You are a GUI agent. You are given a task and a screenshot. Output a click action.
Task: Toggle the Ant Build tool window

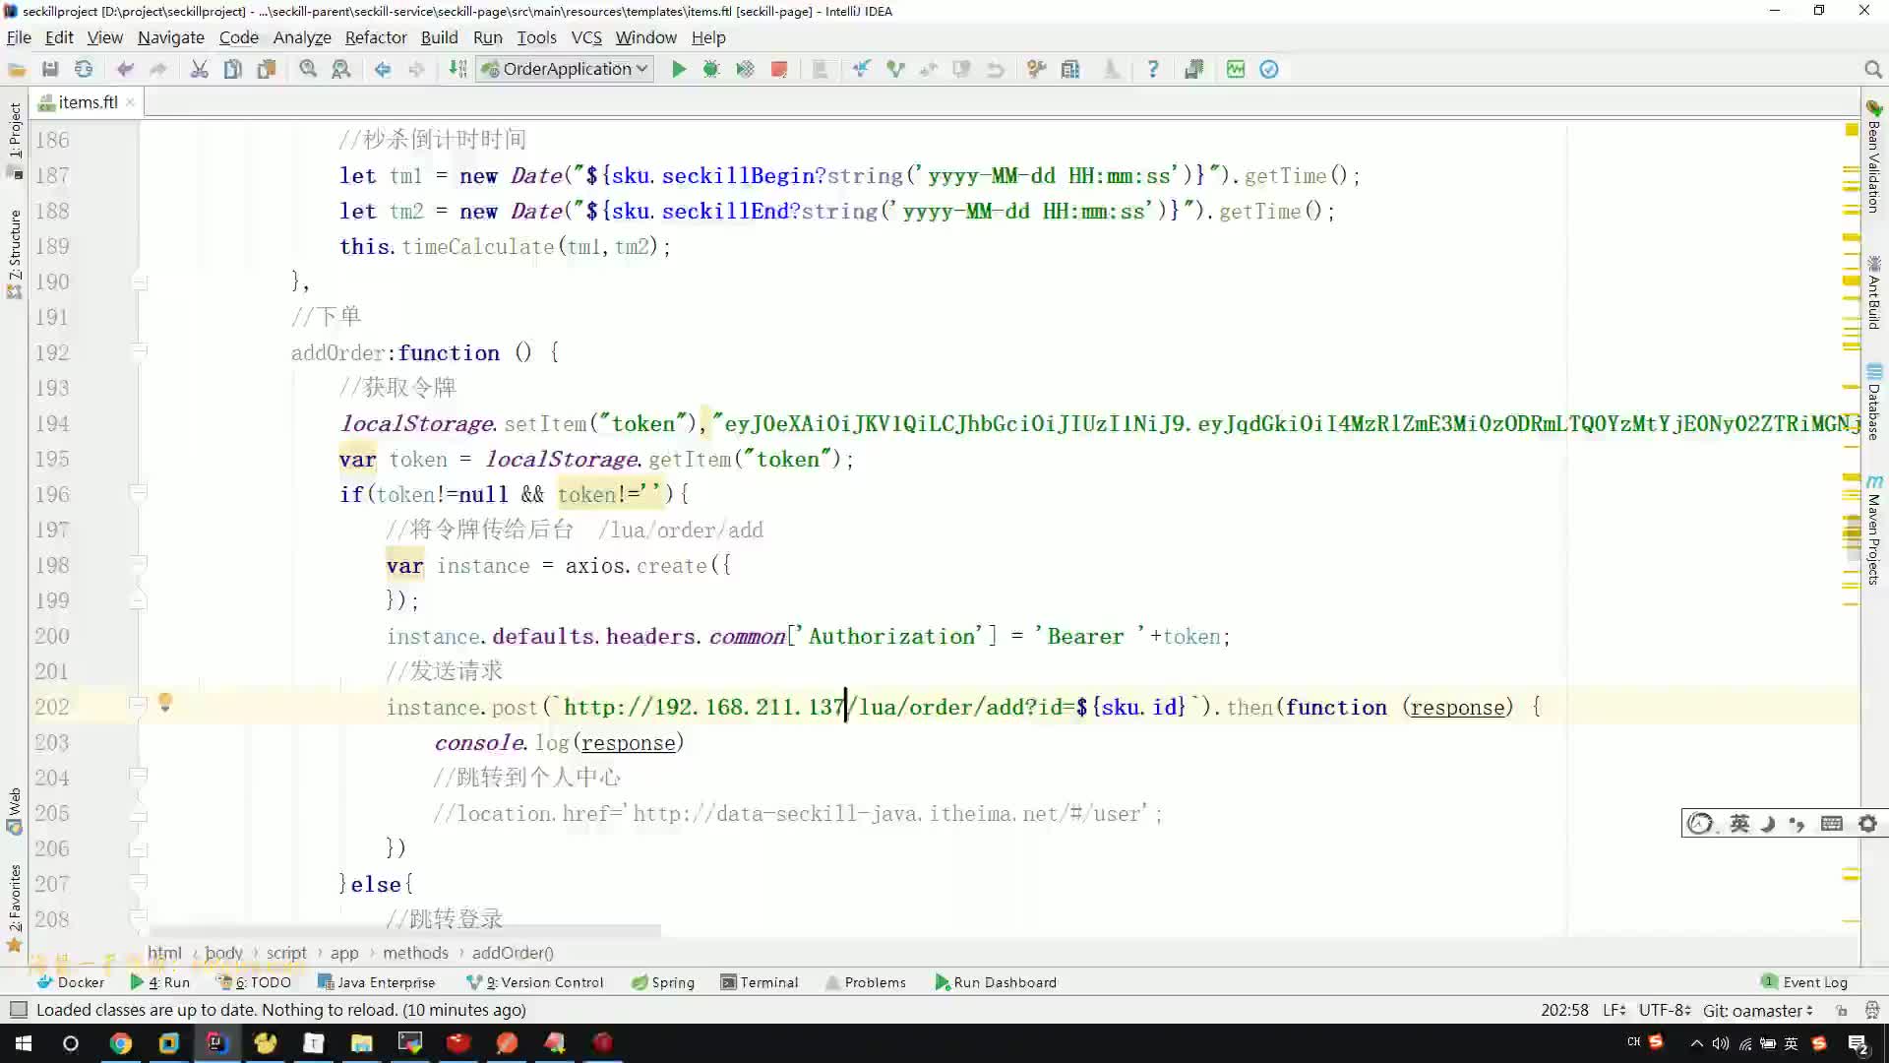click(x=1874, y=293)
